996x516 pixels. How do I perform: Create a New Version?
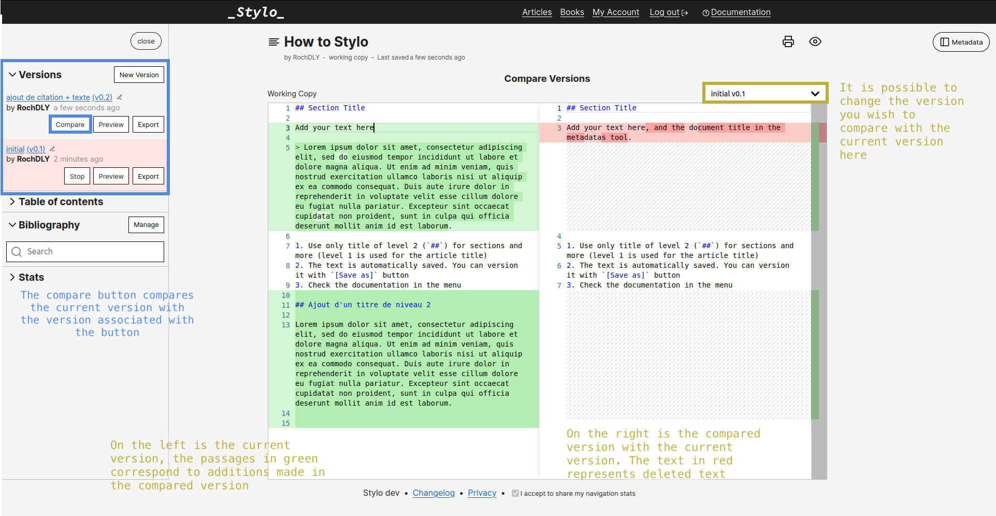pos(139,75)
